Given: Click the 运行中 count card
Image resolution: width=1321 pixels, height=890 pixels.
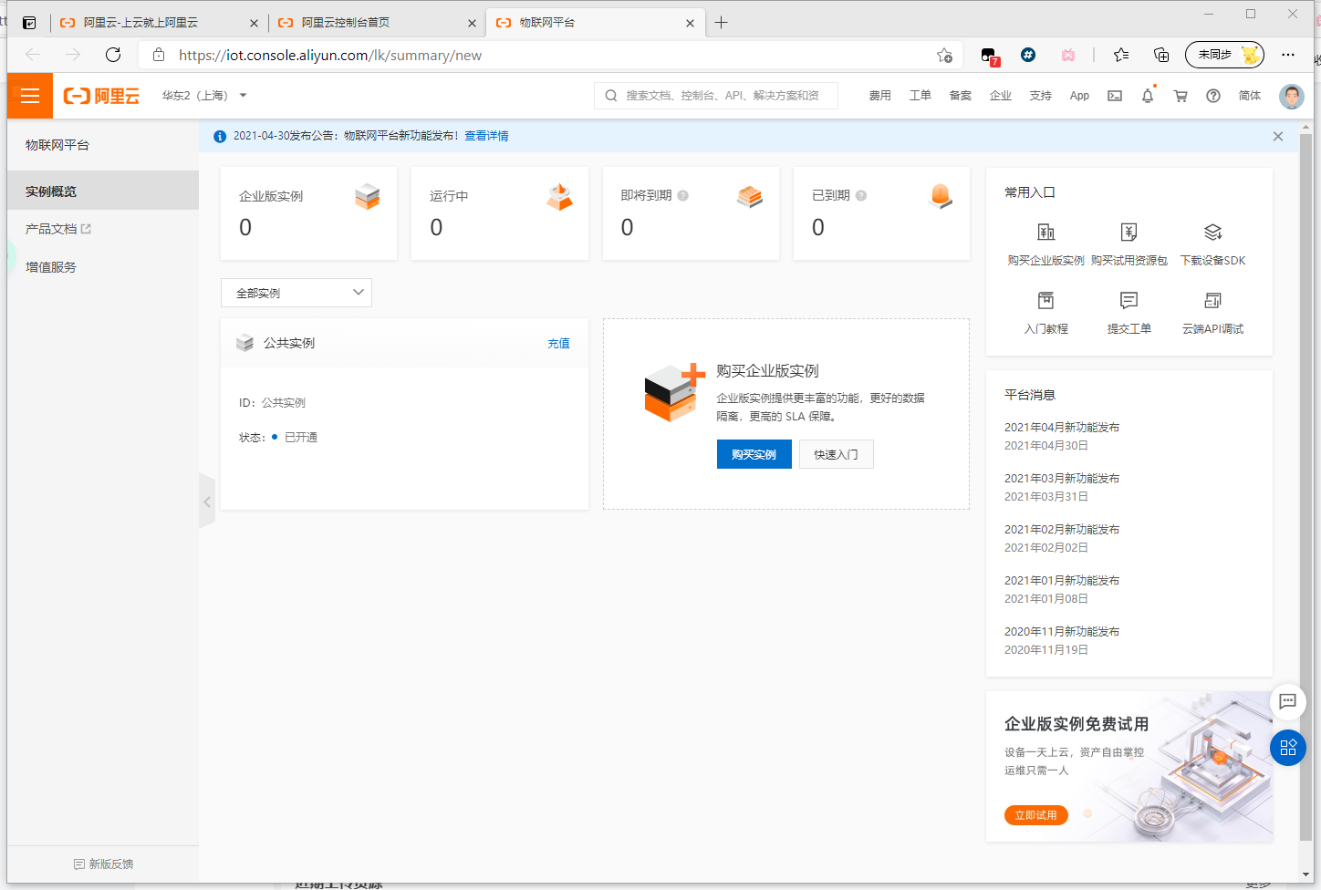Looking at the screenshot, I should (500, 213).
